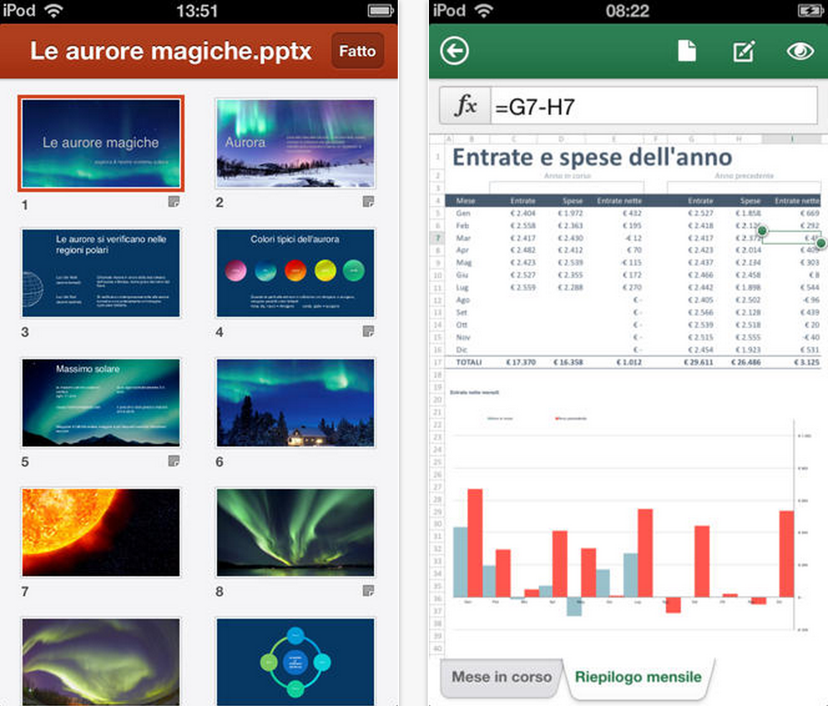Select the 'Ago' month cell
Image resolution: width=828 pixels, height=706 pixels.
point(463,300)
